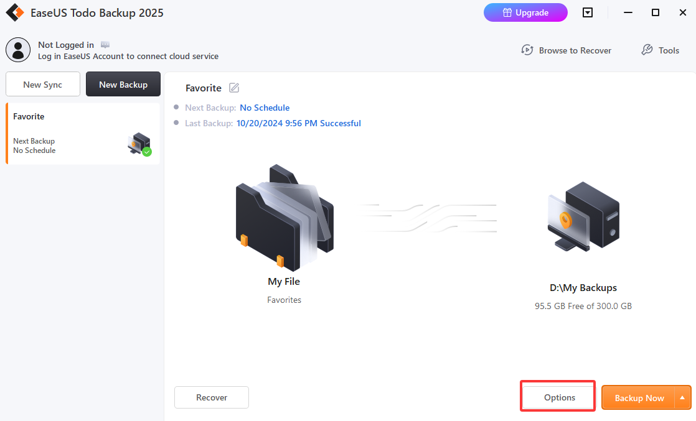Viewport: 696px width, 421px height.
Task: Close the EaseUS Todo Backup window
Action: pos(683,12)
